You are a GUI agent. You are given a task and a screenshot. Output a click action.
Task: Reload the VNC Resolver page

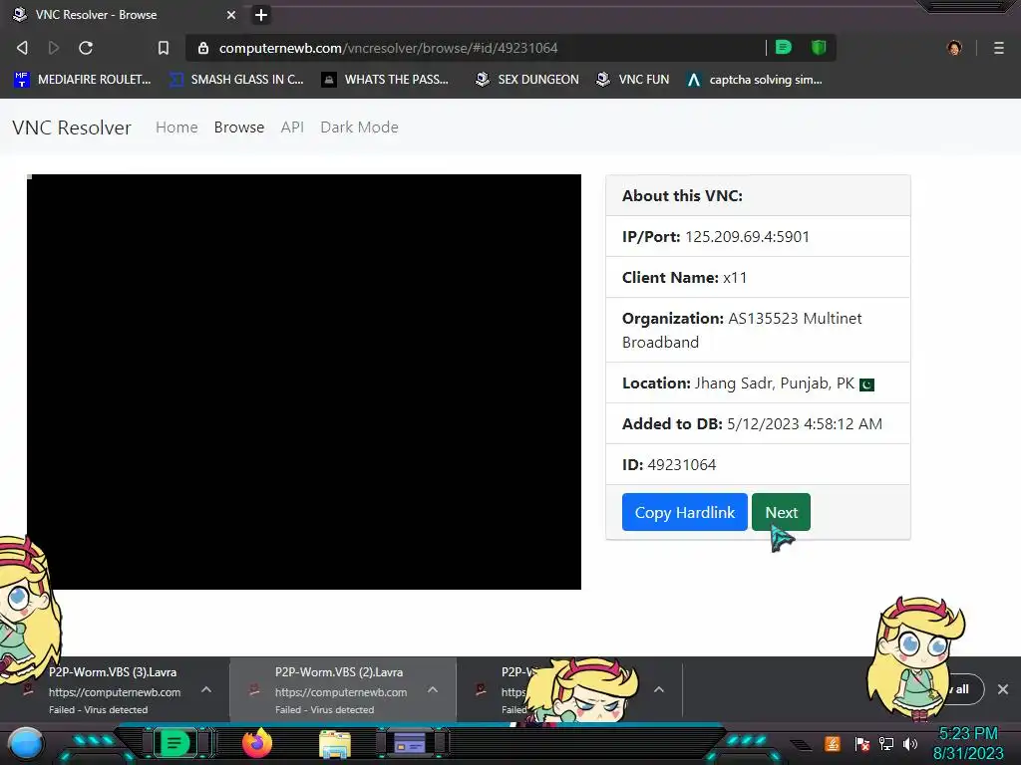86,48
